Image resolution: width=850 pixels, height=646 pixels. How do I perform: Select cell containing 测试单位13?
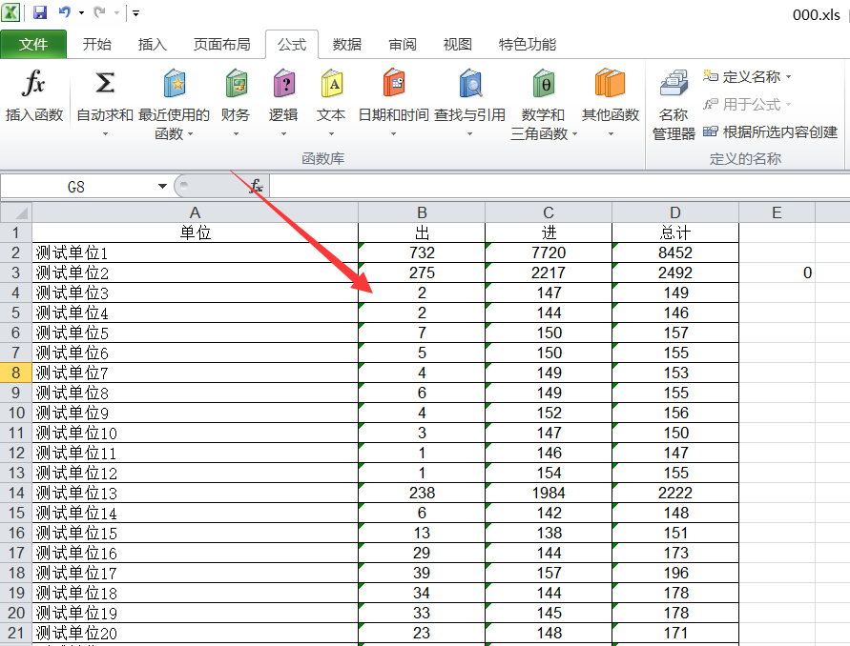tap(196, 493)
